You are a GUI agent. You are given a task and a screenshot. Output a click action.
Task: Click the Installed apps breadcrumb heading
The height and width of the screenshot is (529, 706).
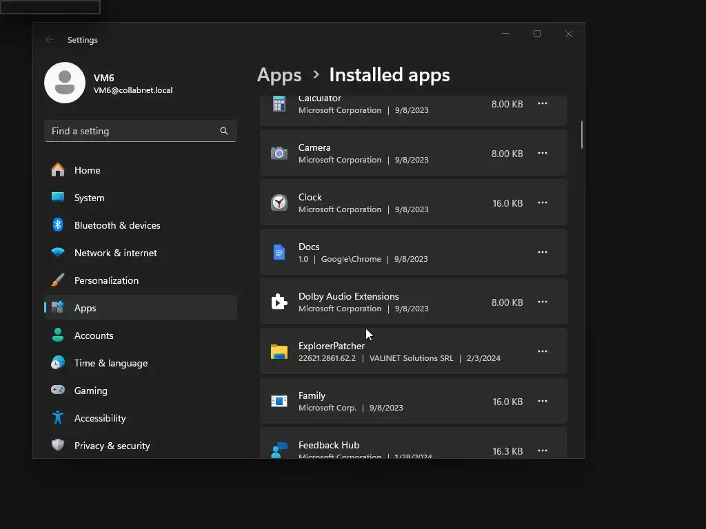tap(390, 74)
